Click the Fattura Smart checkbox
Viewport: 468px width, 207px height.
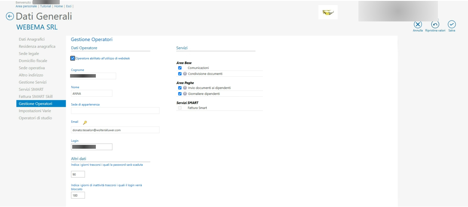point(180,108)
